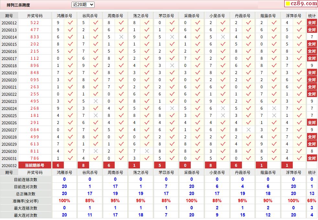Click 周南 current kill number 6
The width and height of the screenshot is (318, 220).
pos(109,165)
